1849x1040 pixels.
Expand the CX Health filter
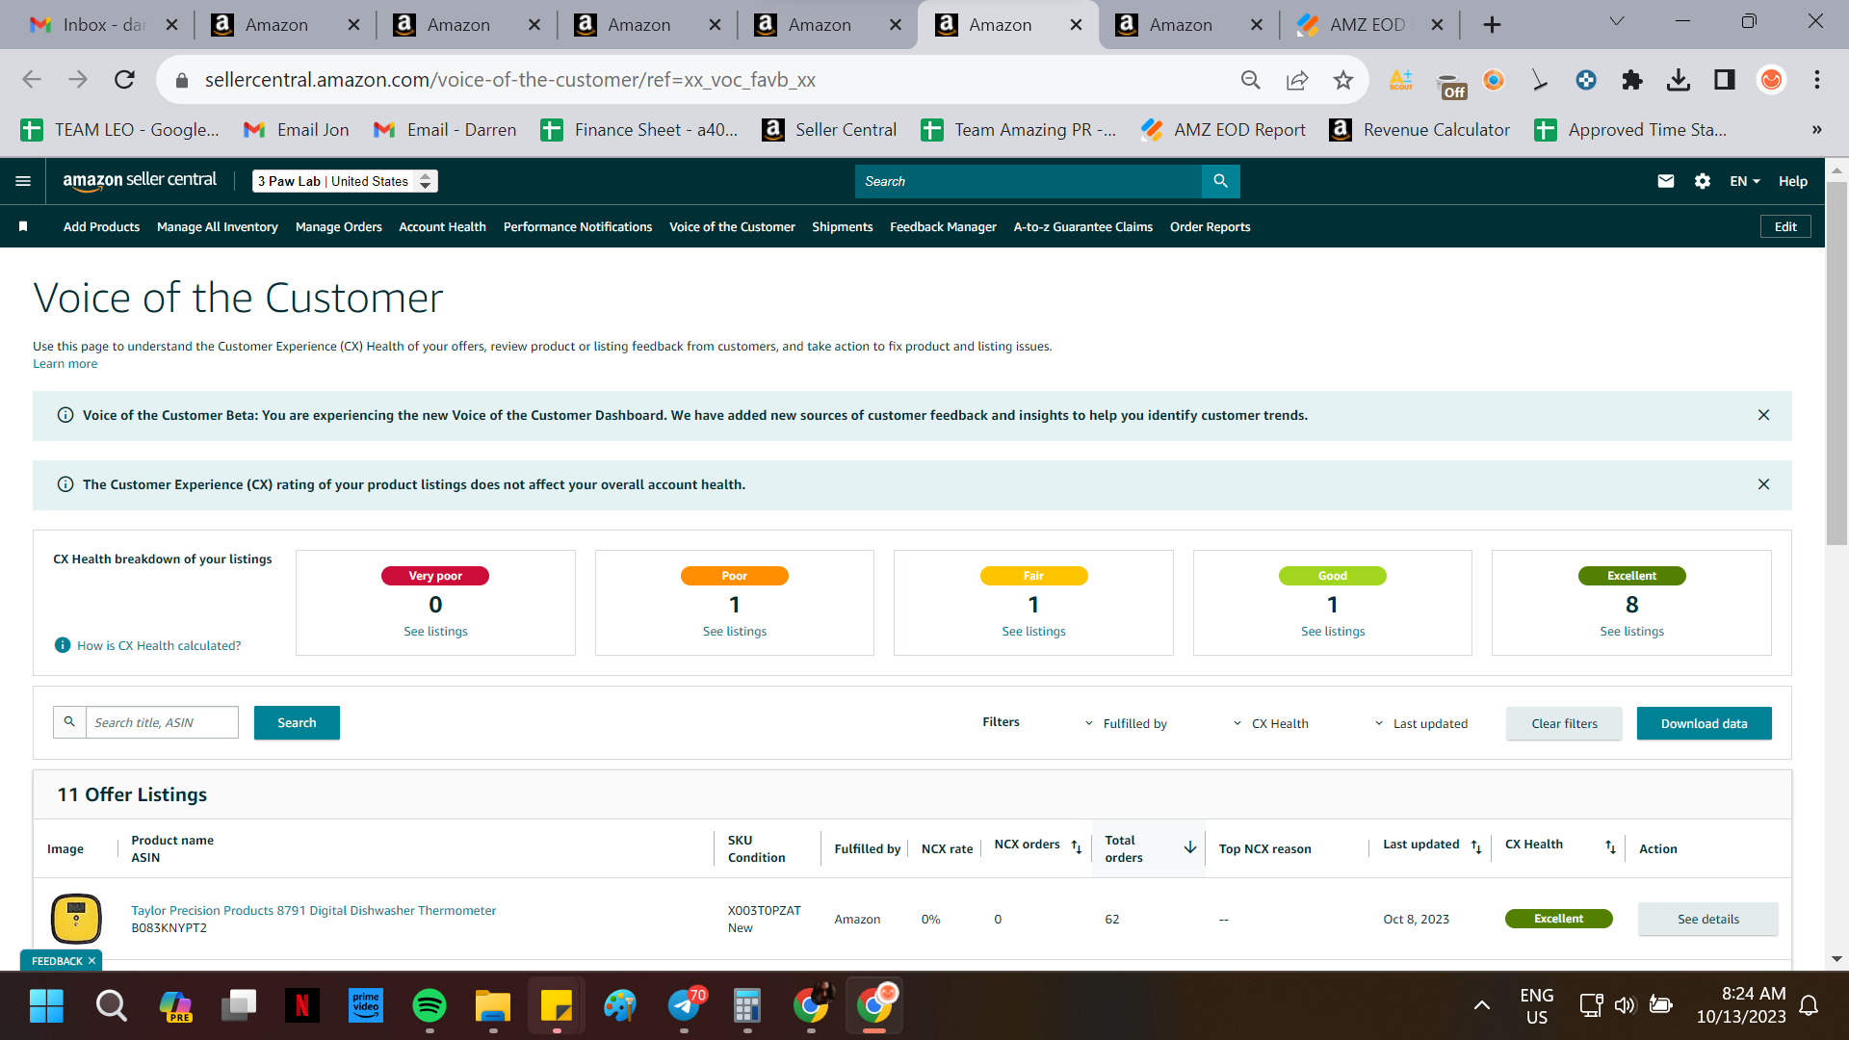coord(1270,723)
